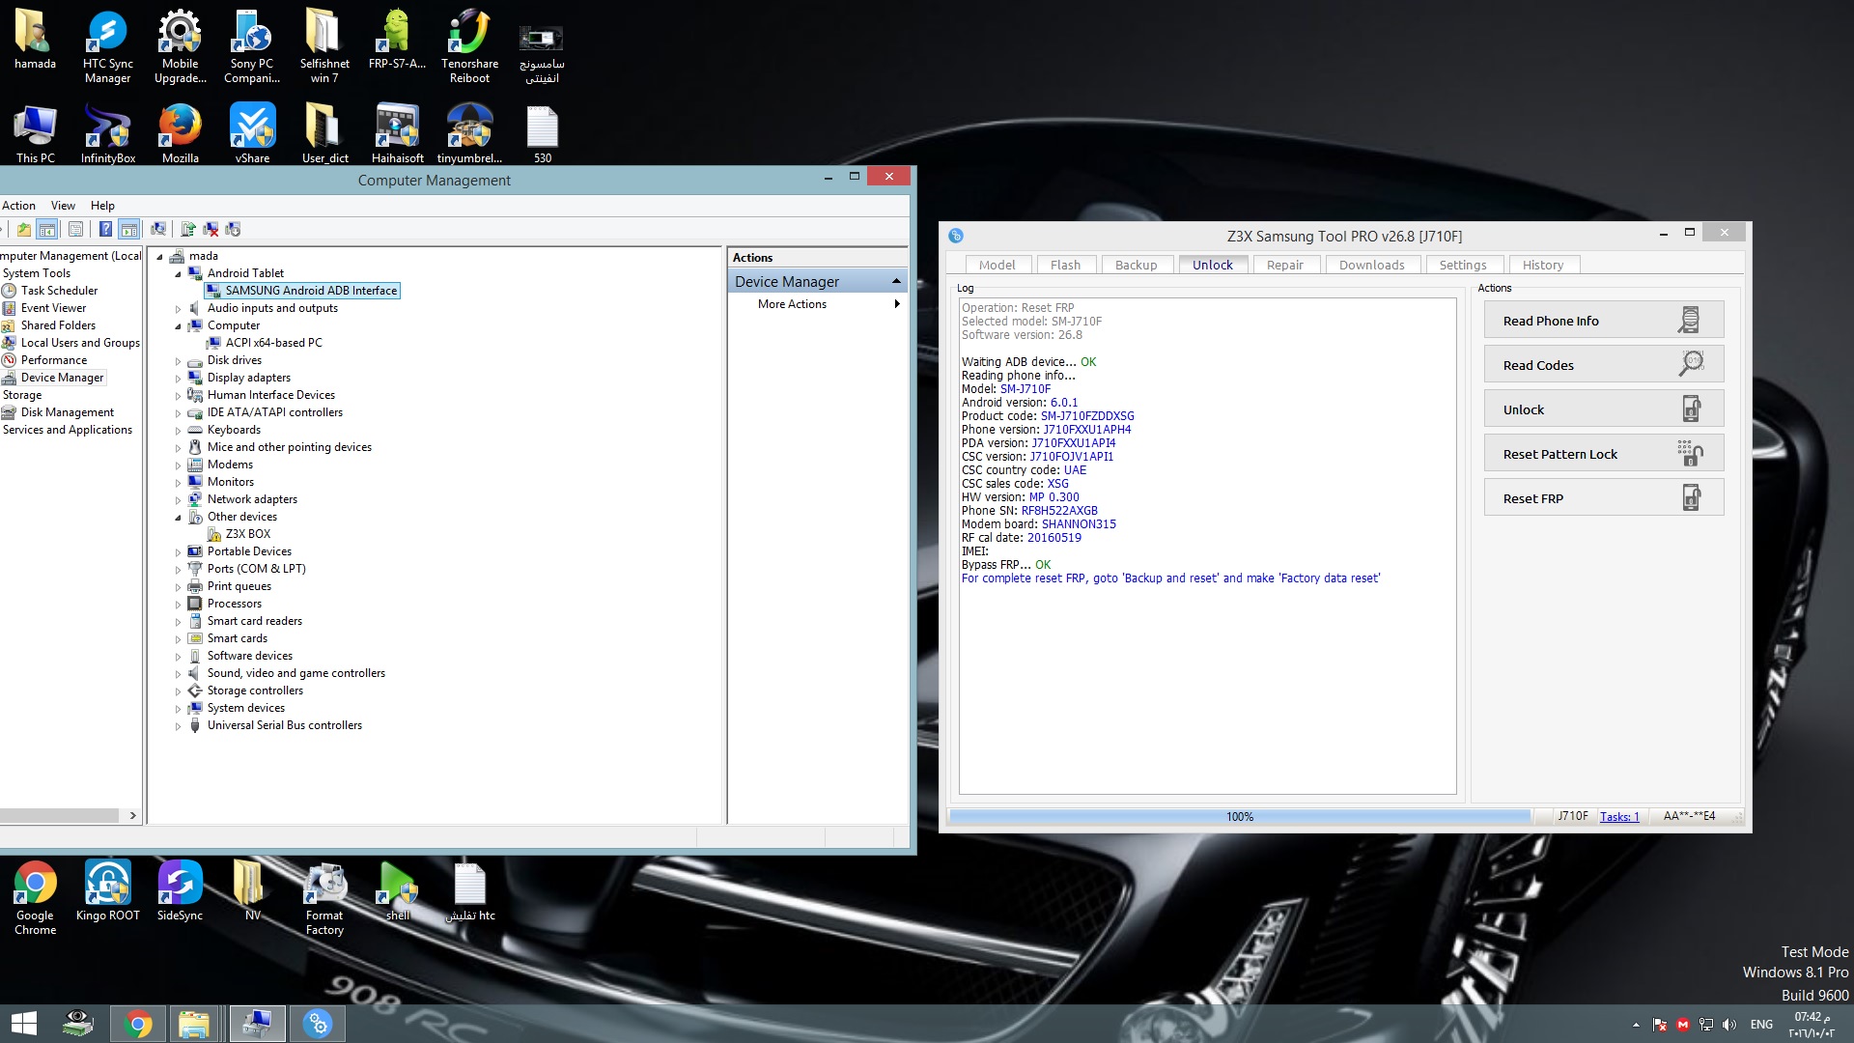Click Update Driver Software toolbar icon

[188, 229]
